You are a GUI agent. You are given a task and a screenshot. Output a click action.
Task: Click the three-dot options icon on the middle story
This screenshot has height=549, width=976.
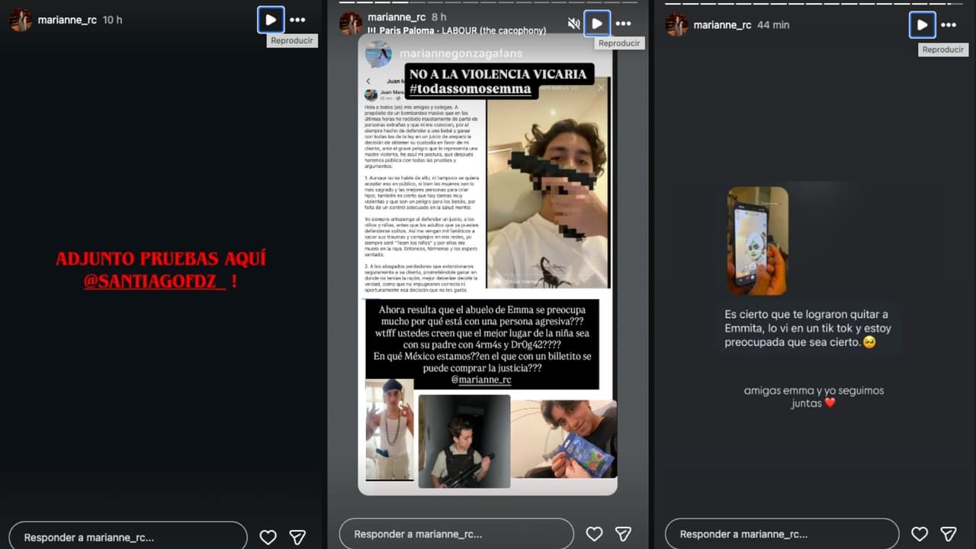624,23
